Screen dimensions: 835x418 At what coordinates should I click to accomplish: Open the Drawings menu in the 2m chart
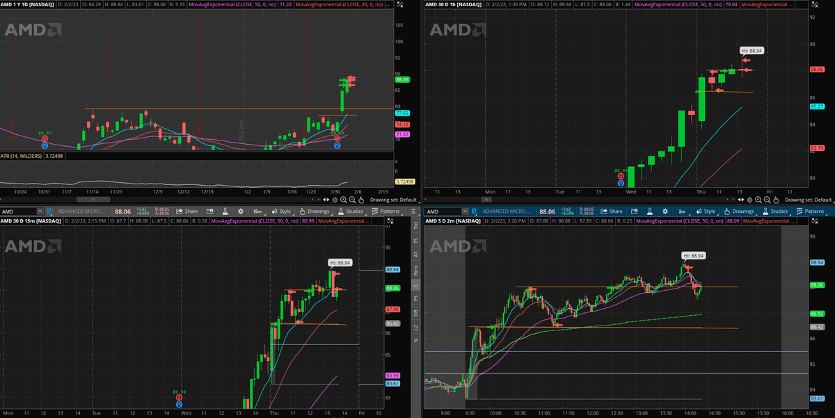click(739, 211)
